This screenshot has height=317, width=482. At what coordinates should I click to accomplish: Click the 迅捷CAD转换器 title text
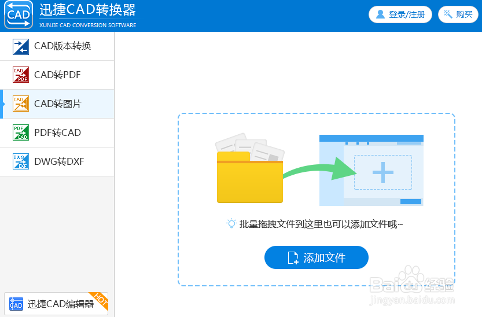click(x=87, y=9)
